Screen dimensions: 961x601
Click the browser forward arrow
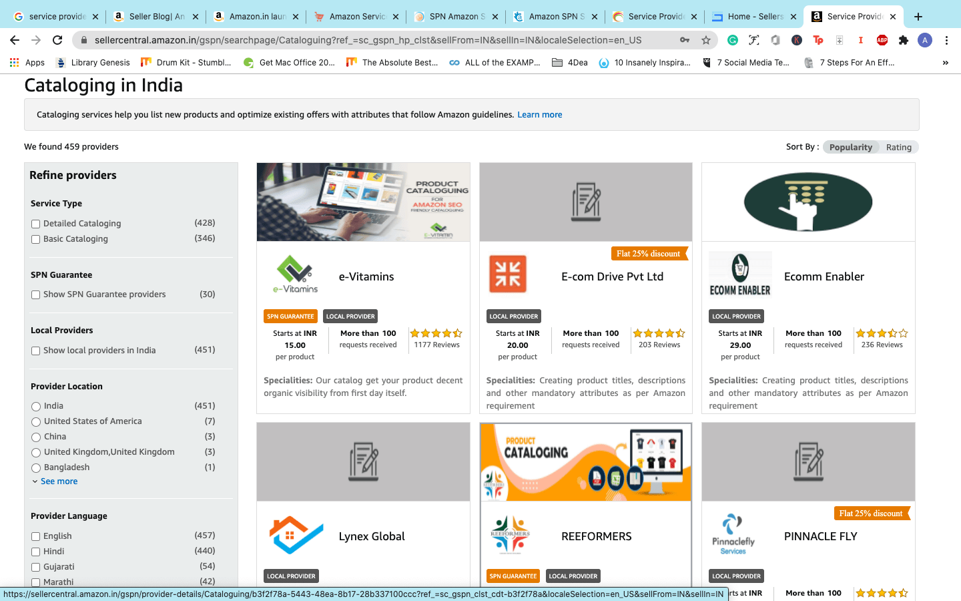[x=36, y=40]
